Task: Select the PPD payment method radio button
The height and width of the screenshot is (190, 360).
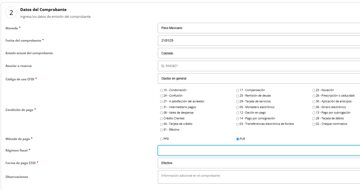Action: [x=161, y=139]
